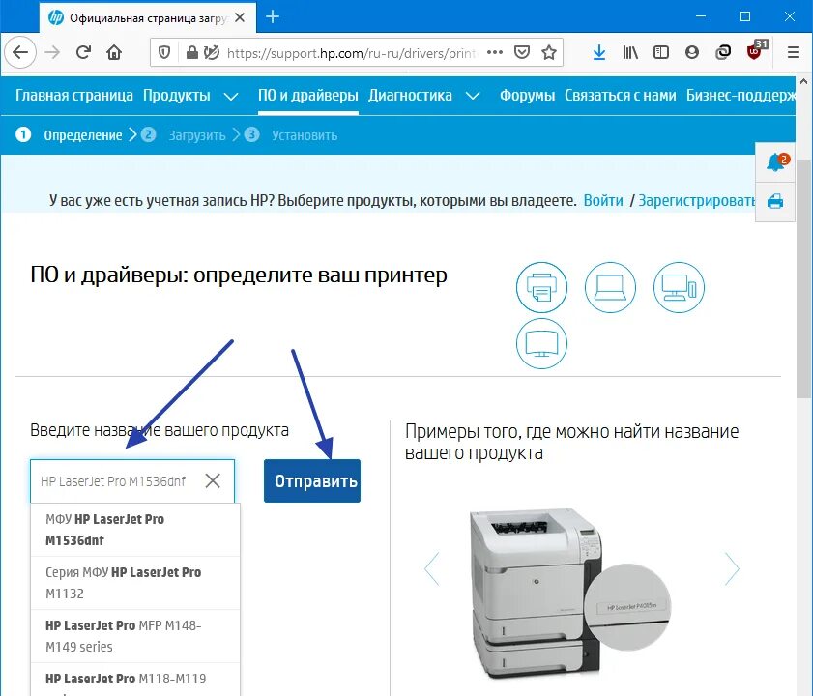Click the address bar URL

pyautogui.click(x=352, y=53)
